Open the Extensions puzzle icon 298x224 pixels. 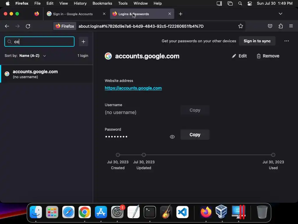(281, 26)
